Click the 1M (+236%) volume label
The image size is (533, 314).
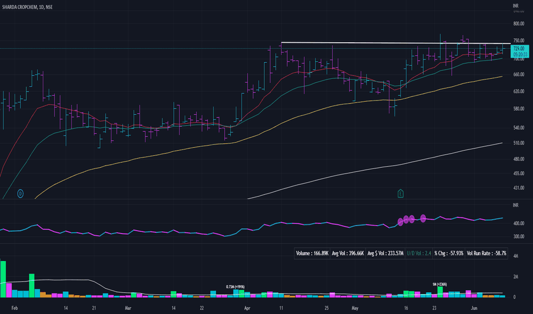pyautogui.click(x=440, y=284)
